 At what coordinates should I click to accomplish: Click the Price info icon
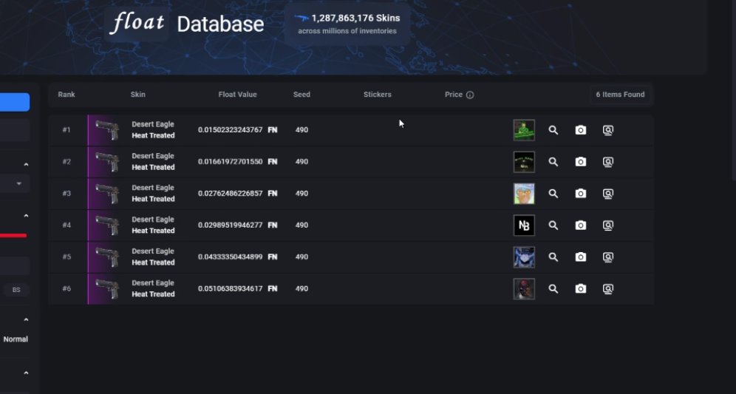click(x=470, y=95)
